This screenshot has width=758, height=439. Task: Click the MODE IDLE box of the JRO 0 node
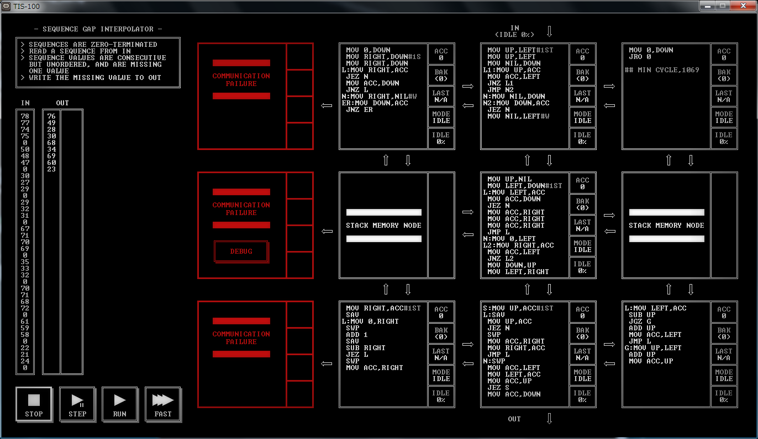724,117
